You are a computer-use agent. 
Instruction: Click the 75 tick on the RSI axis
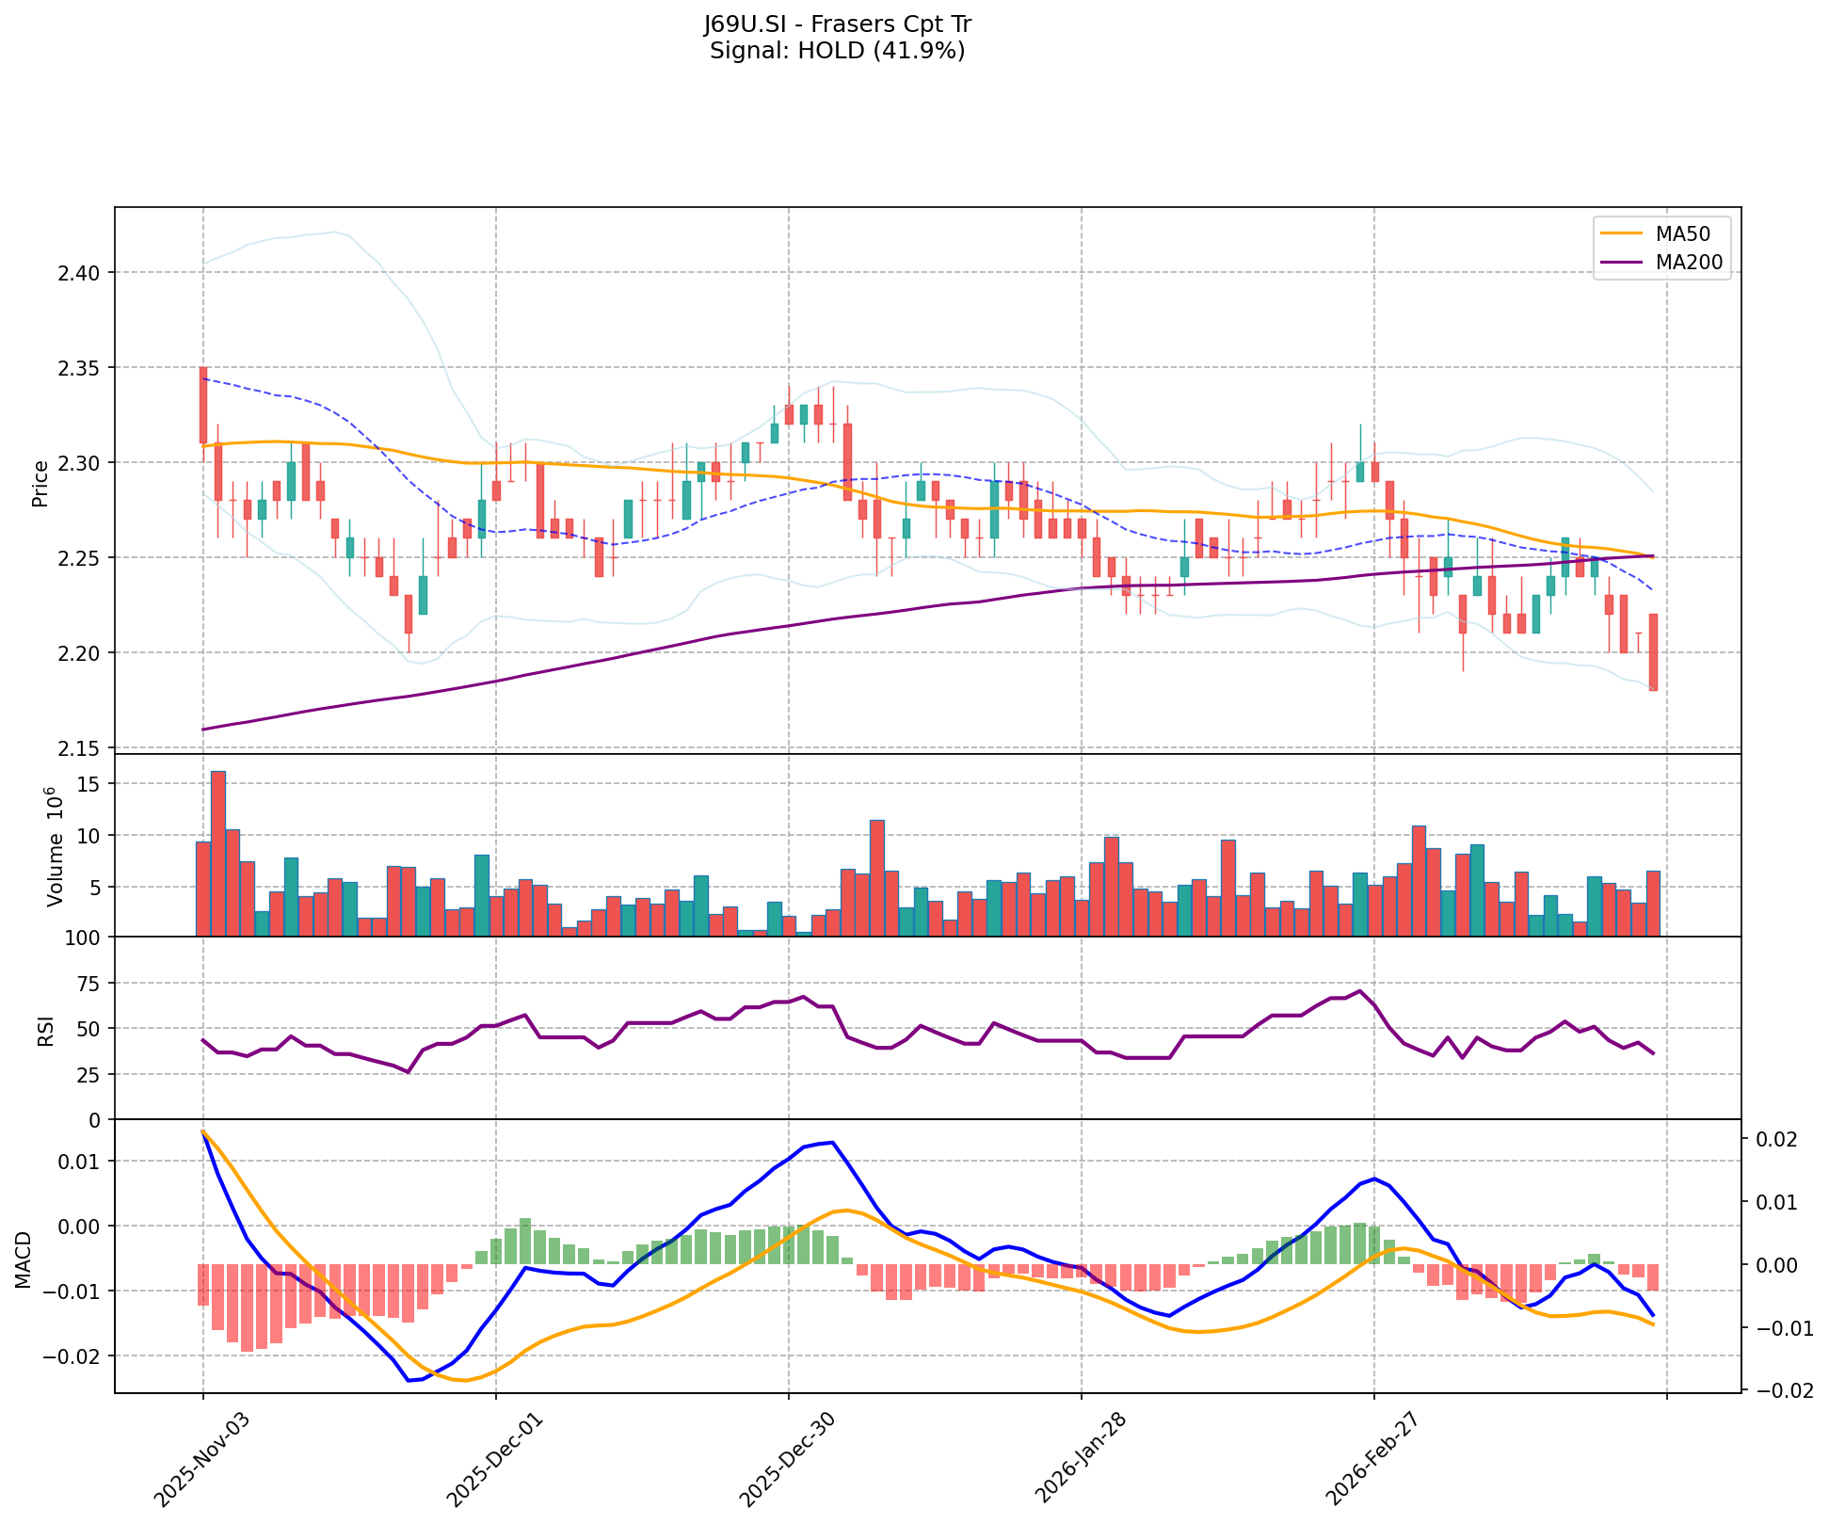click(x=87, y=983)
